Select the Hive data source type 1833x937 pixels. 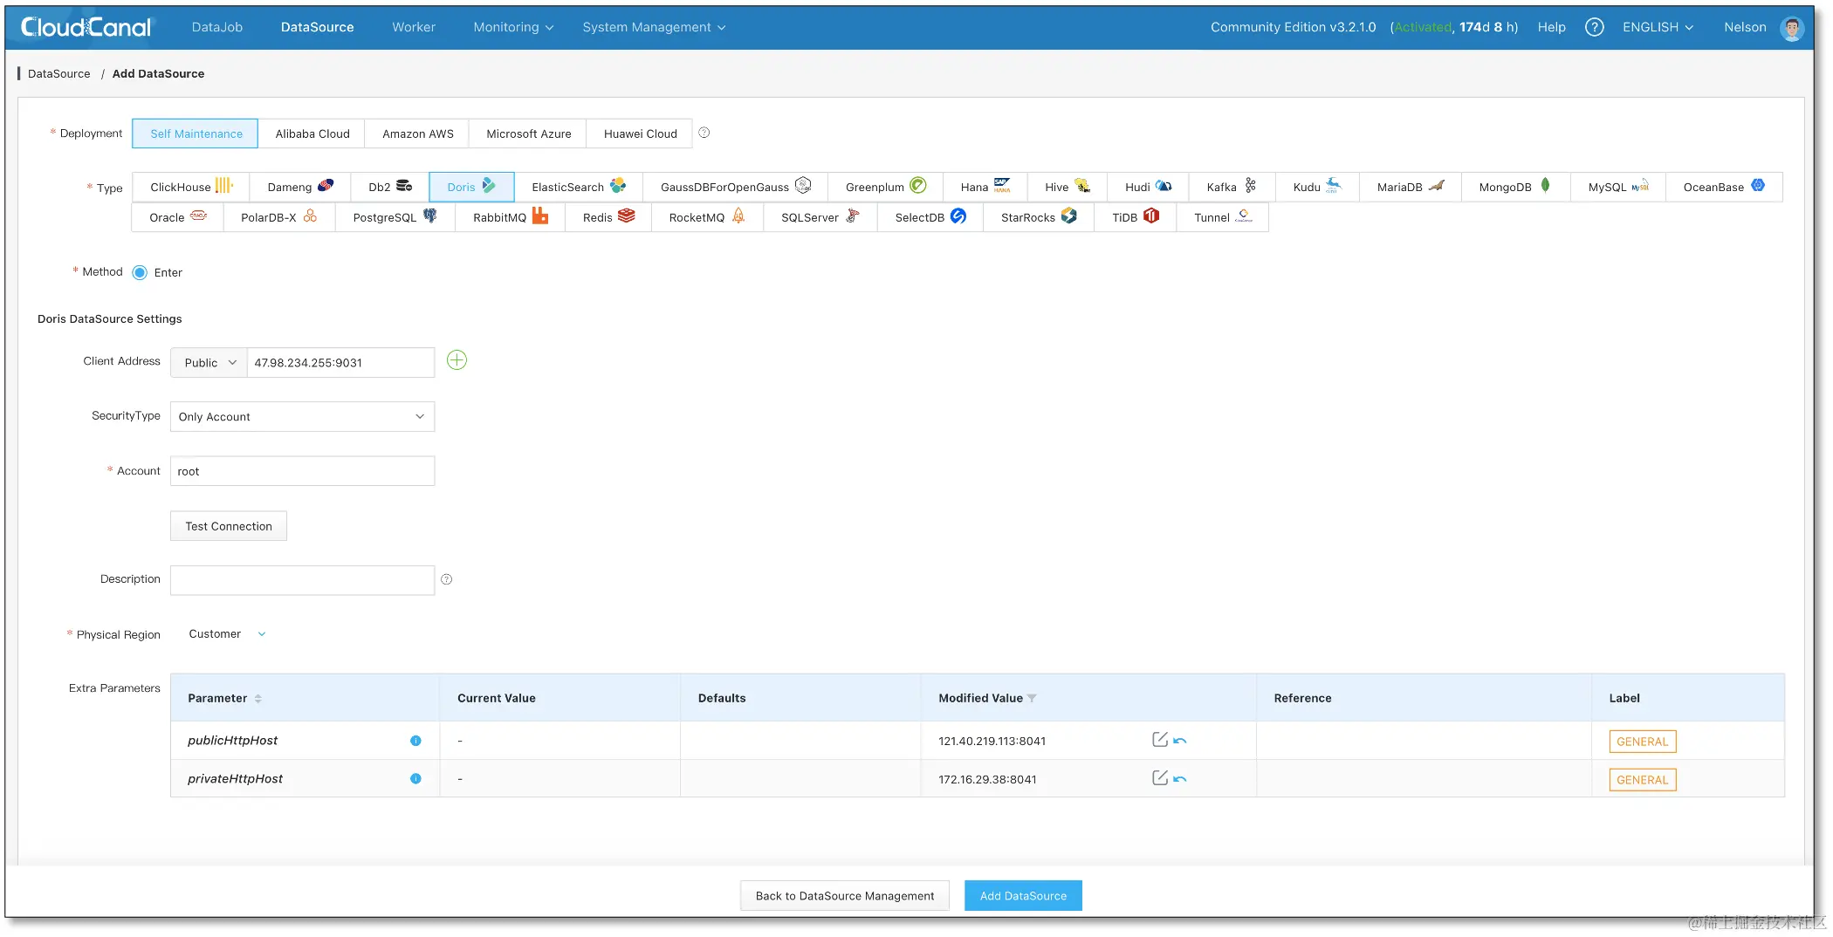tap(1067, 187)
